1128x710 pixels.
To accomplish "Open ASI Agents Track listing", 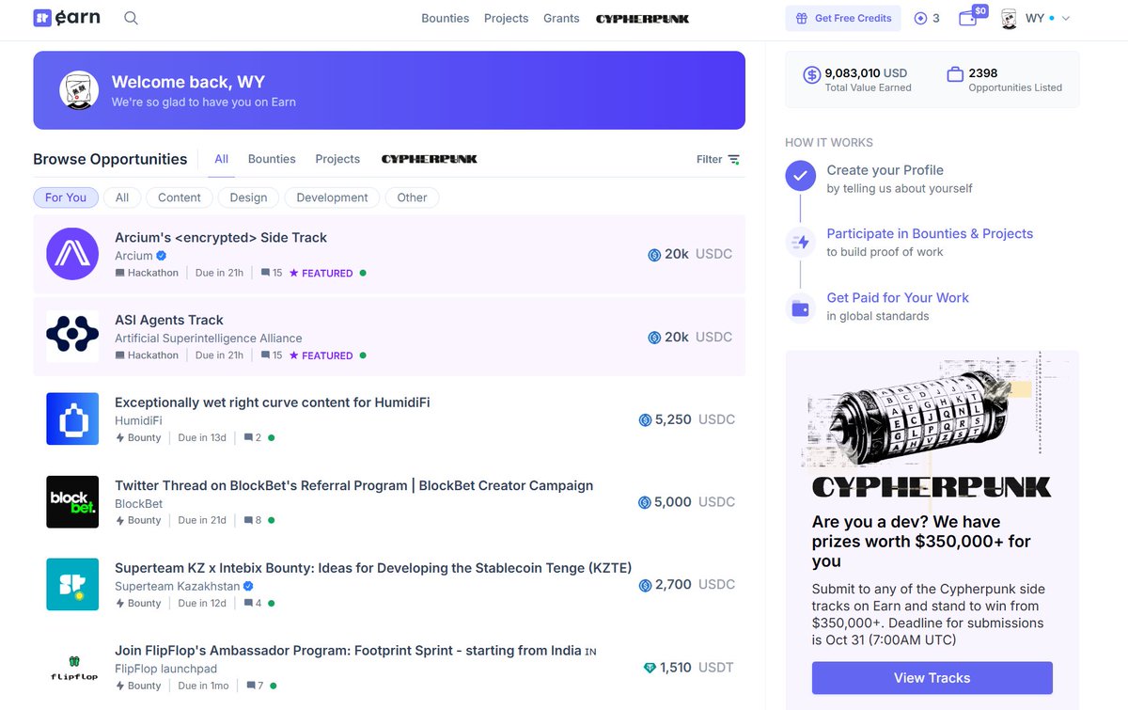I will (x=169, y=320).
